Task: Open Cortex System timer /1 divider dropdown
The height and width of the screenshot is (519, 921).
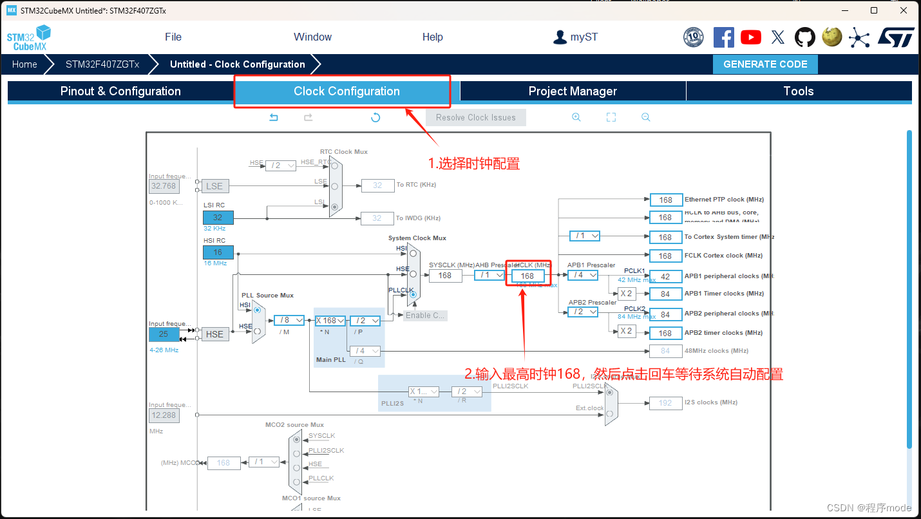Action: pos(585,236)
